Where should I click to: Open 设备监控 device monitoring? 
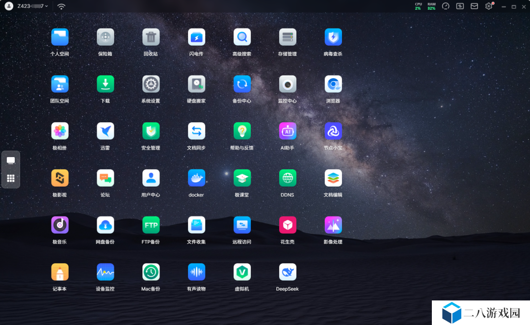[106, 272]
